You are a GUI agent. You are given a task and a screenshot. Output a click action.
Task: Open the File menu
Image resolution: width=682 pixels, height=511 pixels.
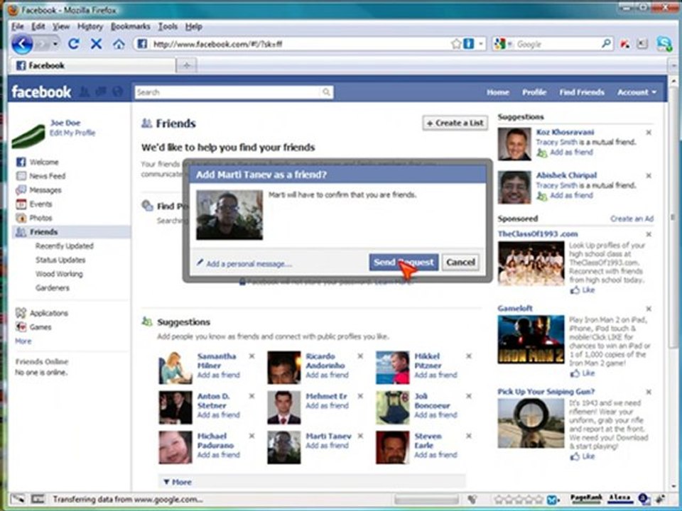click(x=18, y=26)
